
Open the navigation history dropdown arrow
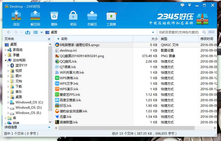(x=21, y=32)
